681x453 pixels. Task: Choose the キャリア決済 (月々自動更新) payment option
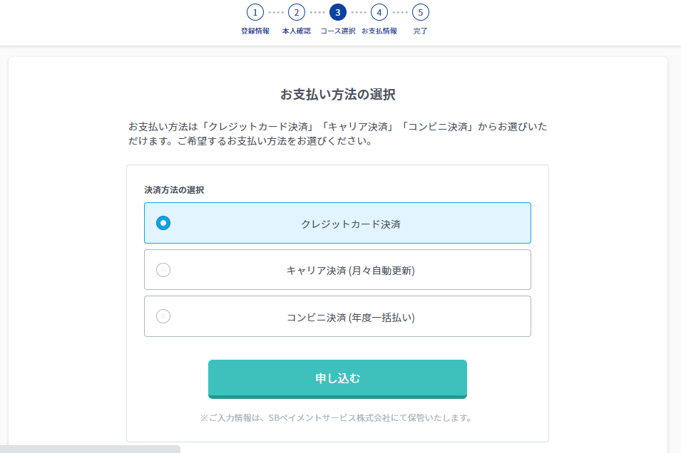click(337, 270)
